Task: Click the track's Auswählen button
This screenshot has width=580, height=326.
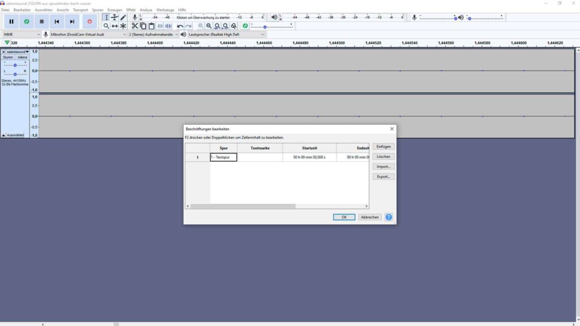Action: (x=15, y=135)
